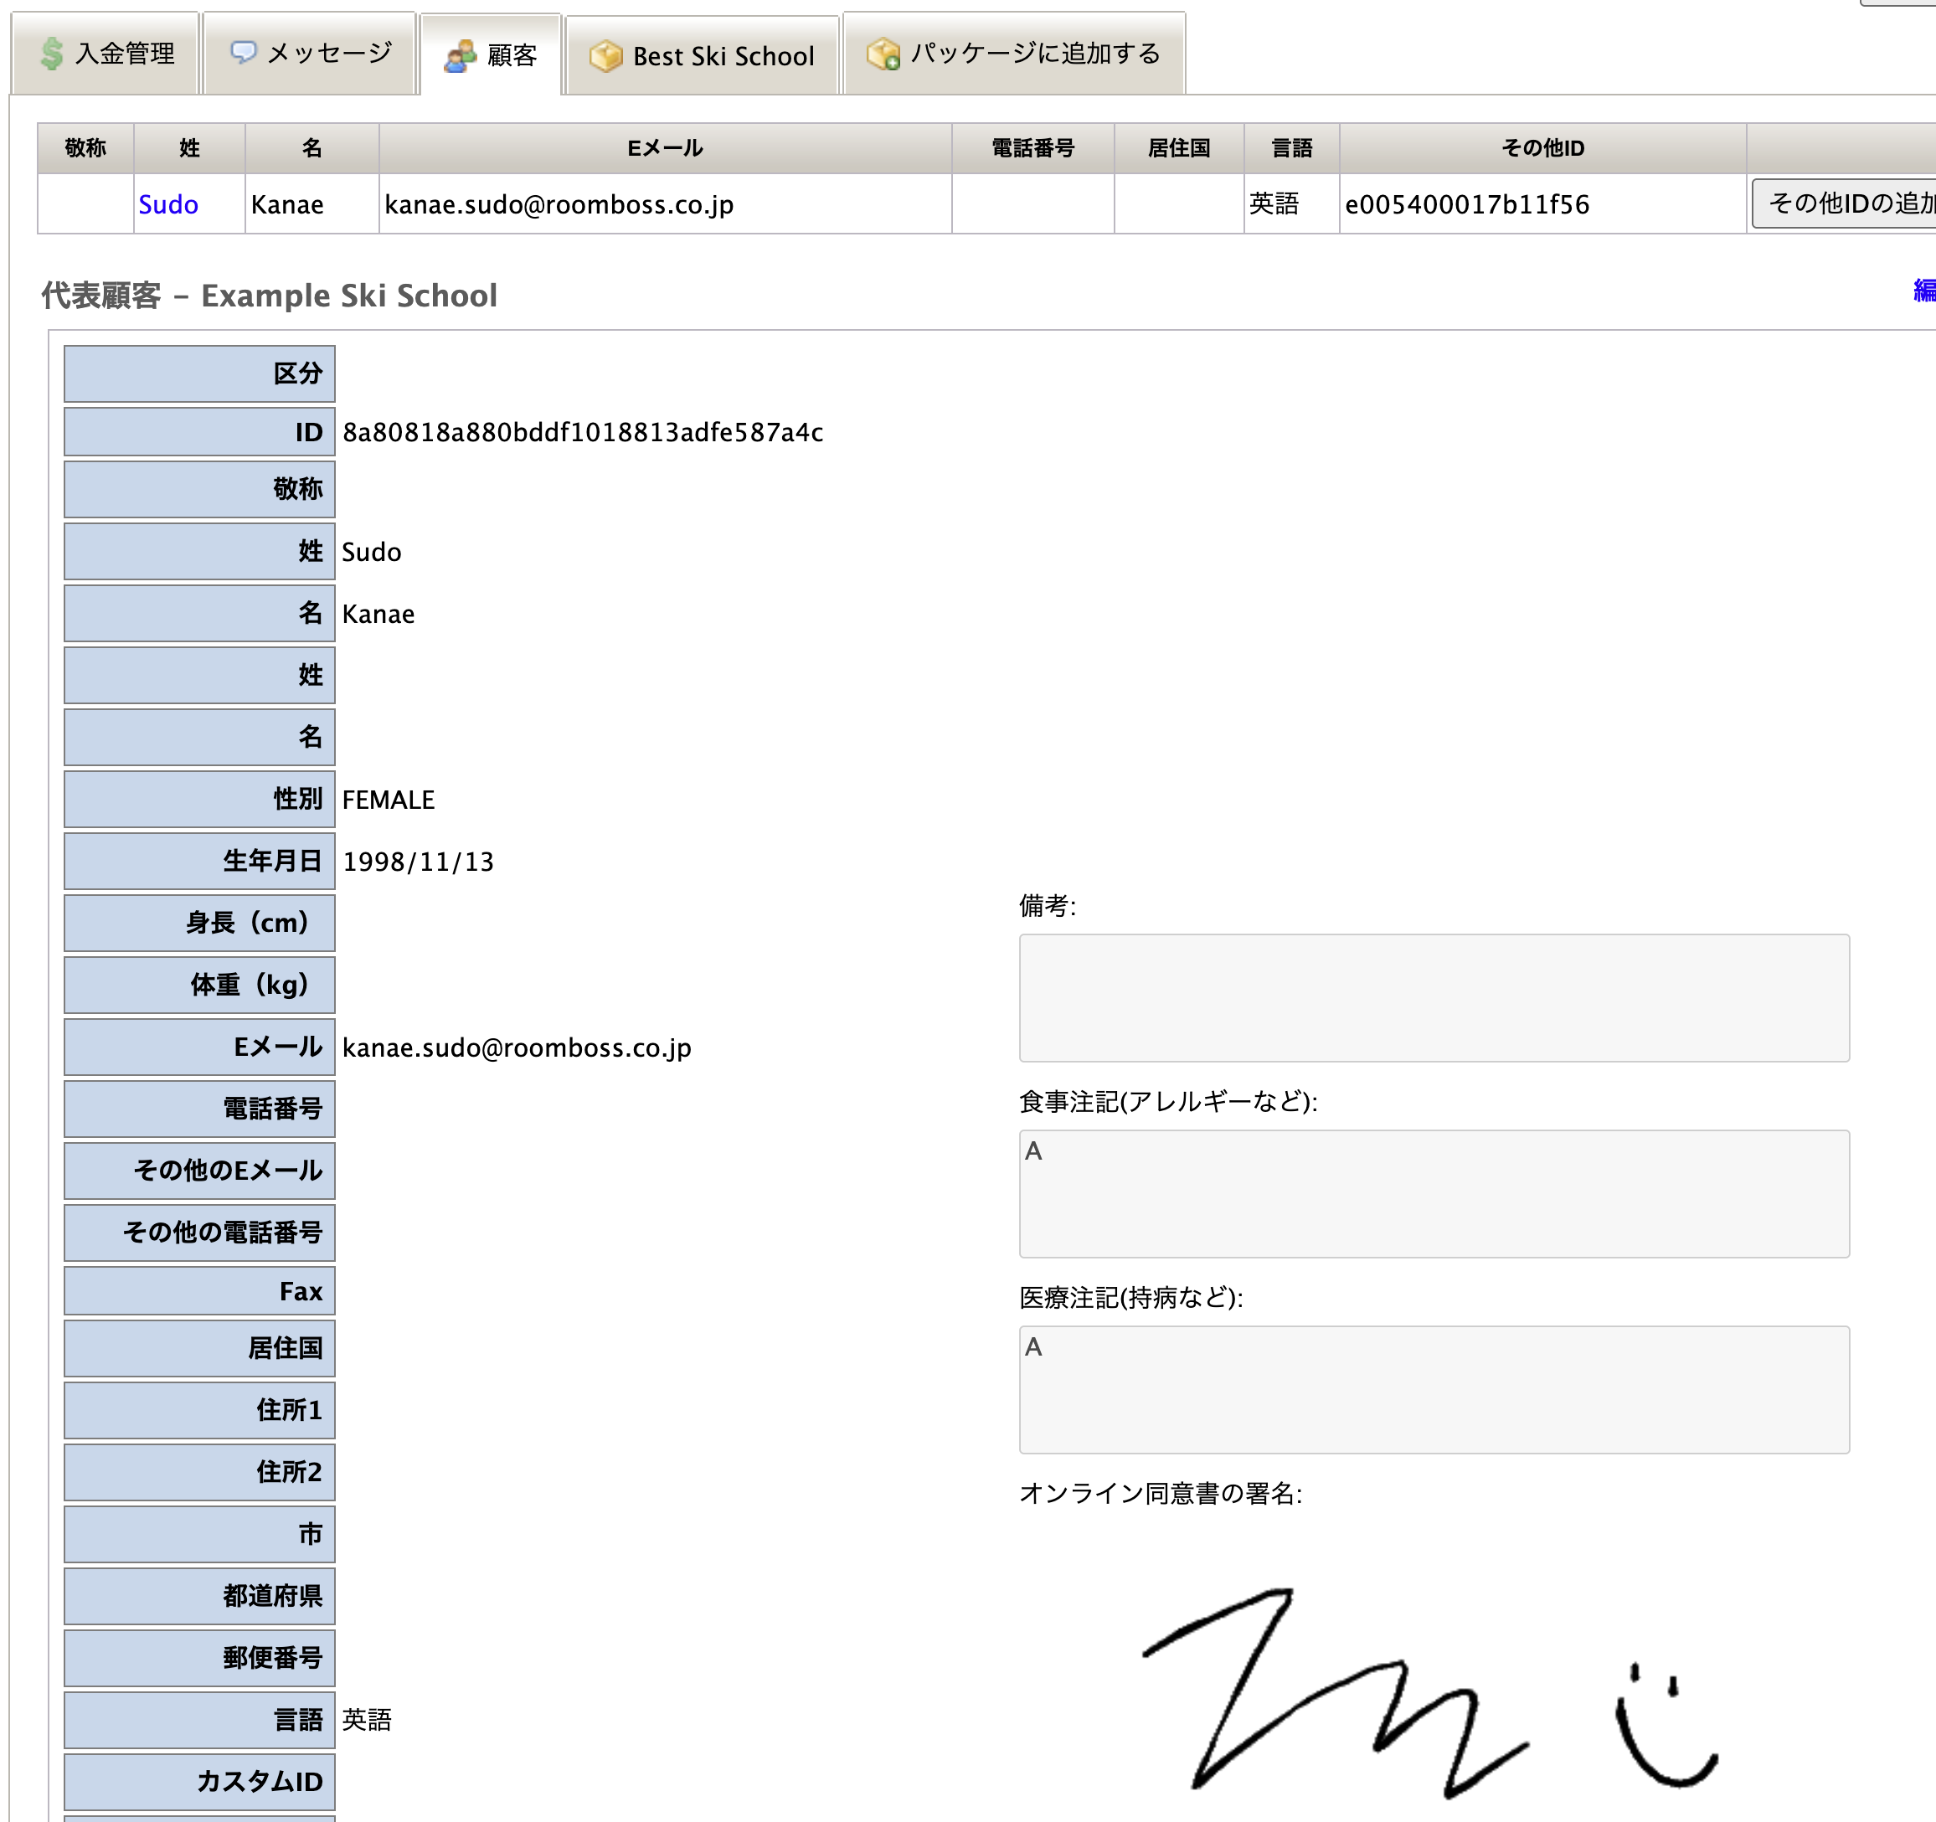Click the kanae.sudo email in table row
This screenshot has height=1822, width=1936.
(x=559, y=204)
